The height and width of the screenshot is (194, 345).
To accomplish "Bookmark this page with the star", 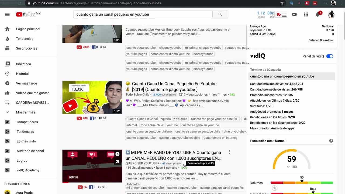I will [282, 3].
